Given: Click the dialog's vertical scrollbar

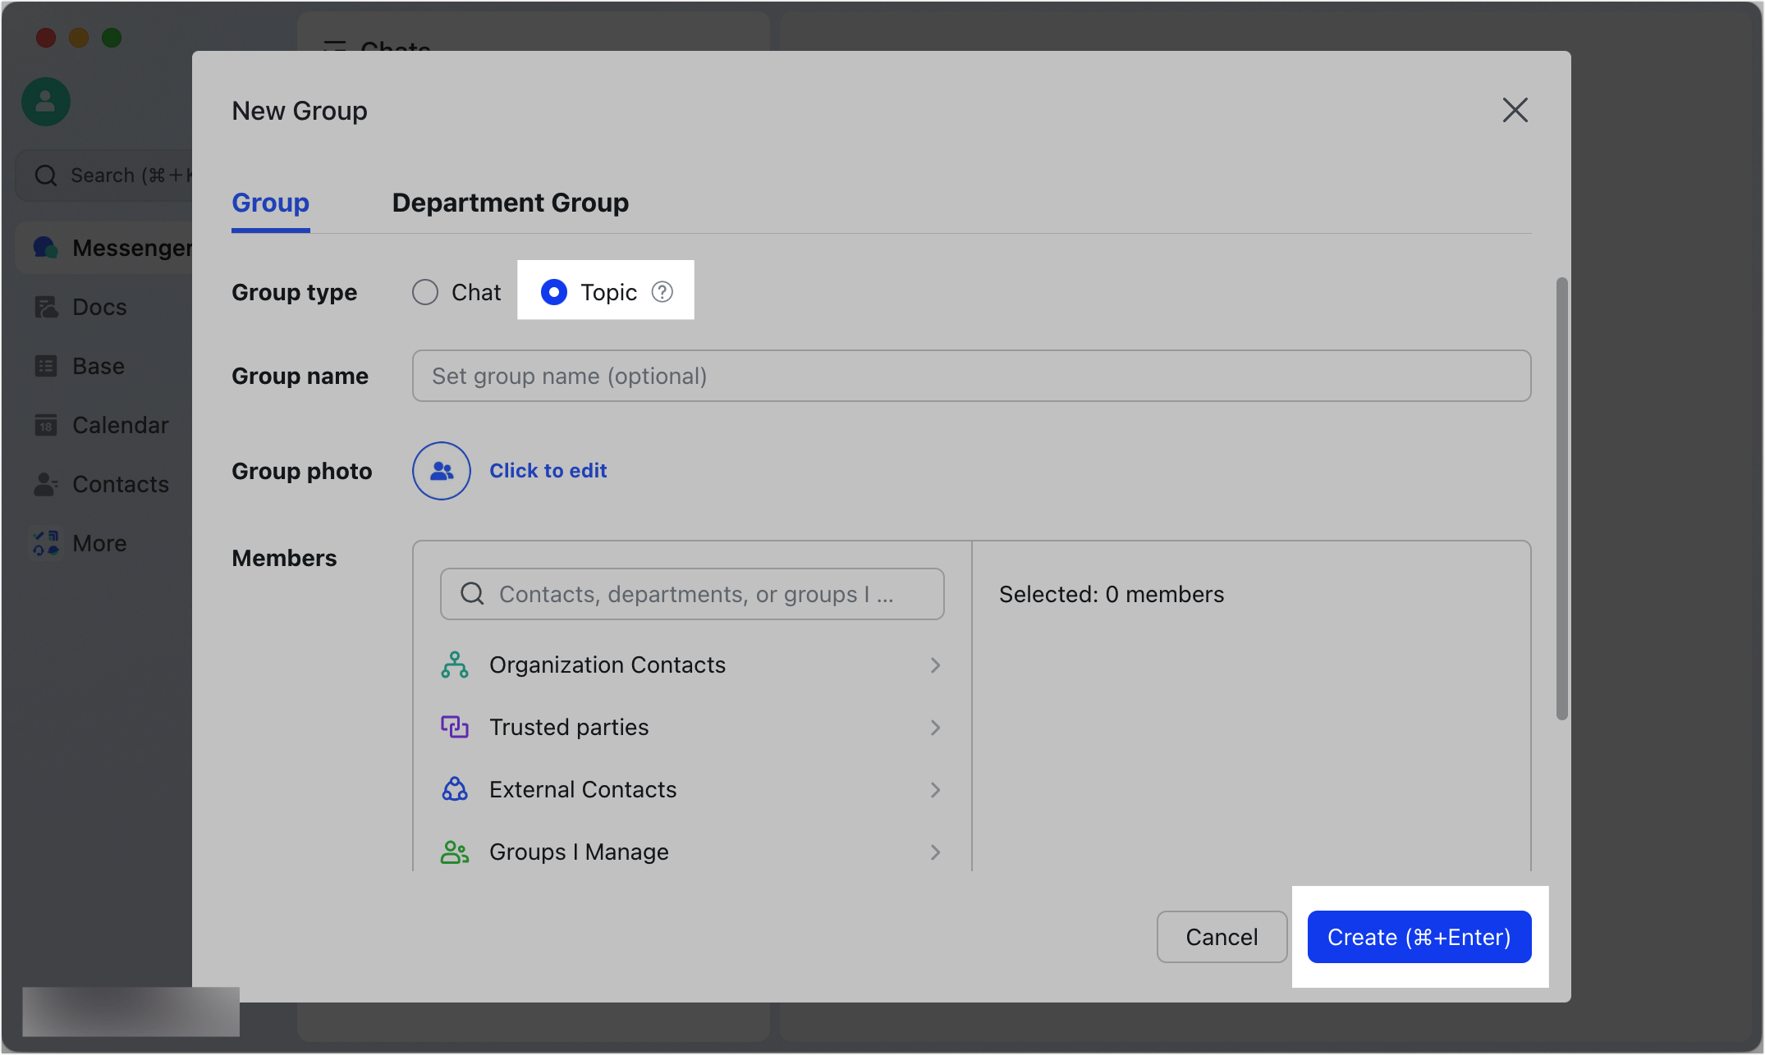Looking at the screenshot, I should (x=1561, y=499).
